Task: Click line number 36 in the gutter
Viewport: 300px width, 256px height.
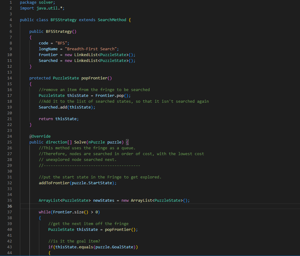Action: coord(10,206)
